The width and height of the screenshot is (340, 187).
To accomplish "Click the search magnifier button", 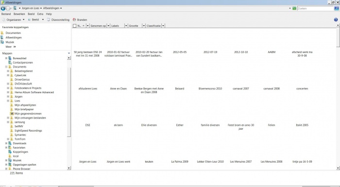I will [x=337, y=8].
